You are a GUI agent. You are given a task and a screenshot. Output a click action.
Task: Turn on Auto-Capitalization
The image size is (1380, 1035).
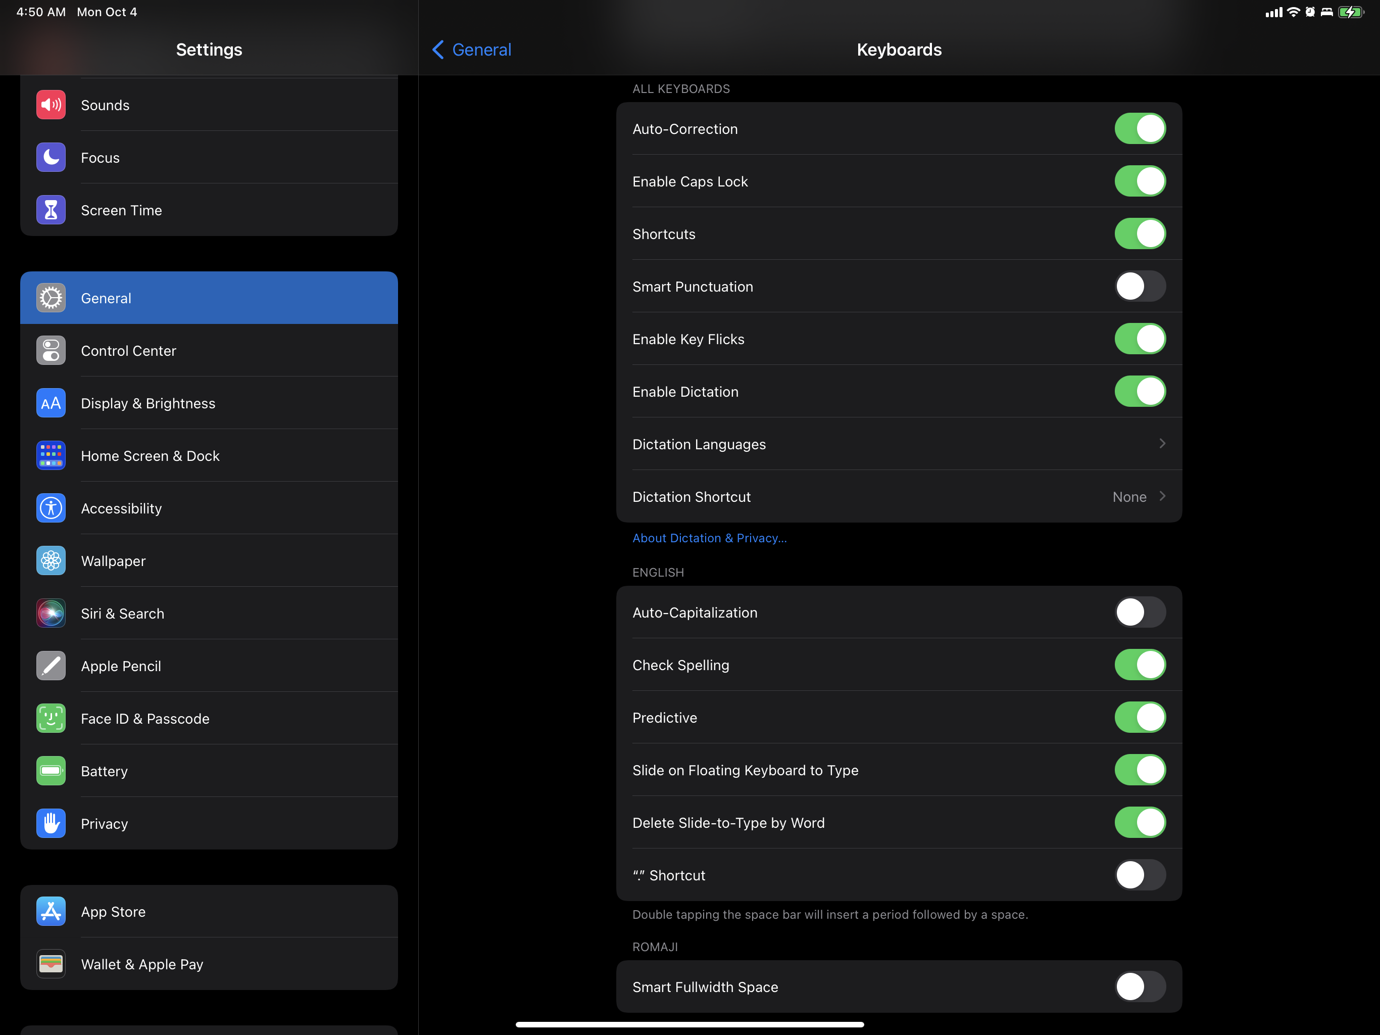tap(1140, 613)
